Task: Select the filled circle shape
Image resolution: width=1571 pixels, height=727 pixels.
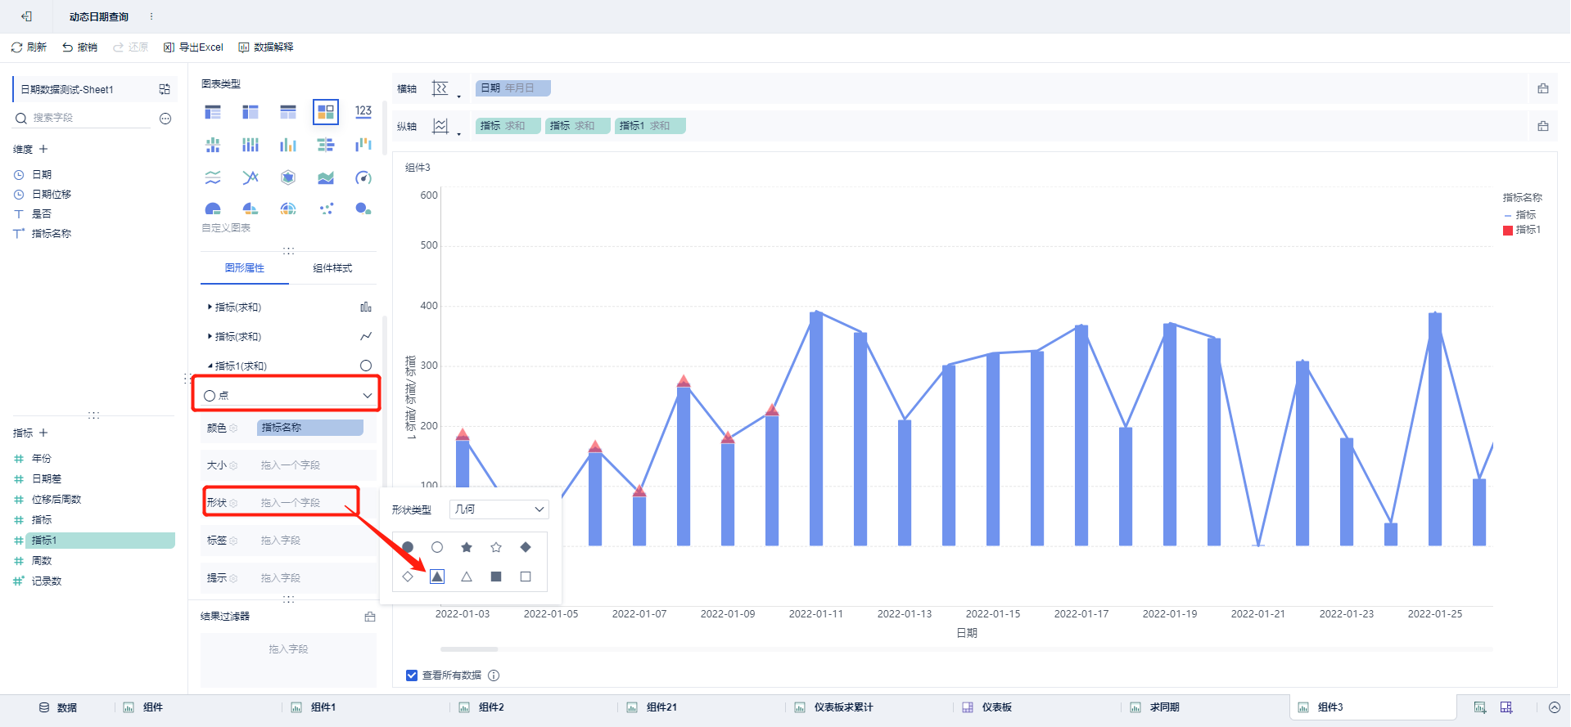Action: pyautogui.click(x=408, y=547)
